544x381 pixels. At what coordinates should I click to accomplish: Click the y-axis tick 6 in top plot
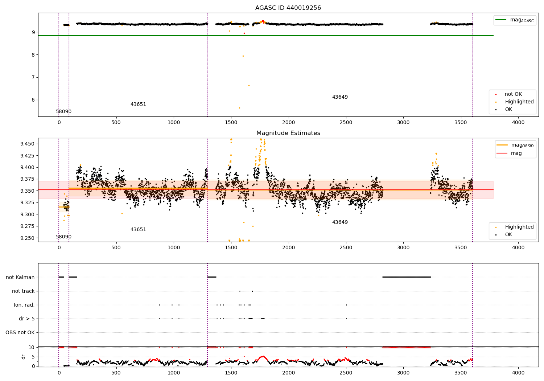click(33, 100)
